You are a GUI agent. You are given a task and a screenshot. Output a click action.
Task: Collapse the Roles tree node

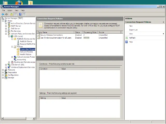point(3,21)
